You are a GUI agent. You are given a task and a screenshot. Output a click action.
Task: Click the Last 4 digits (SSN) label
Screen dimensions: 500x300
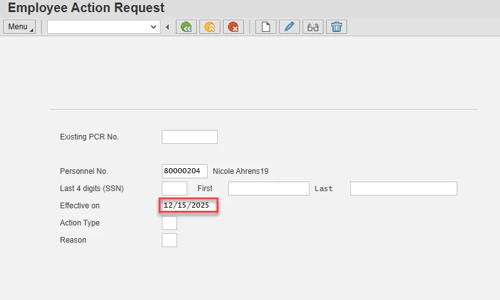92,189
